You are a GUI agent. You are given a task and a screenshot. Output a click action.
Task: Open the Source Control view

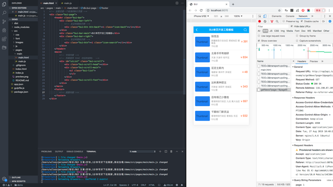(4, 21)
